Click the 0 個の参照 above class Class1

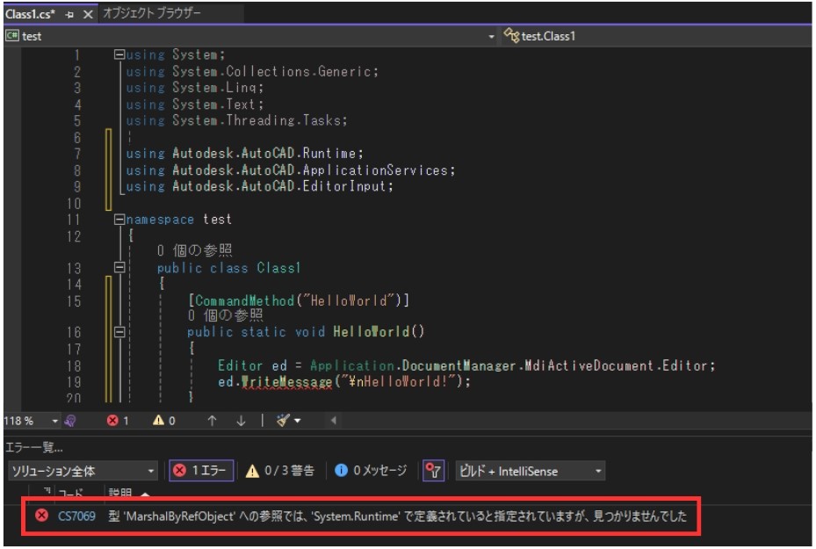[195, 251]
